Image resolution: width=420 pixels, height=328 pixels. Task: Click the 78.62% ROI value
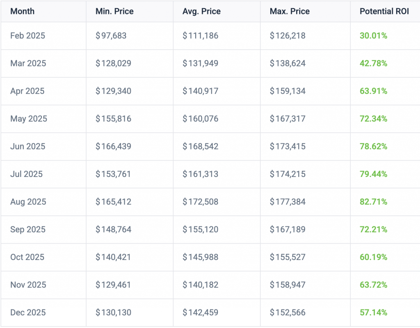point(373,146)
